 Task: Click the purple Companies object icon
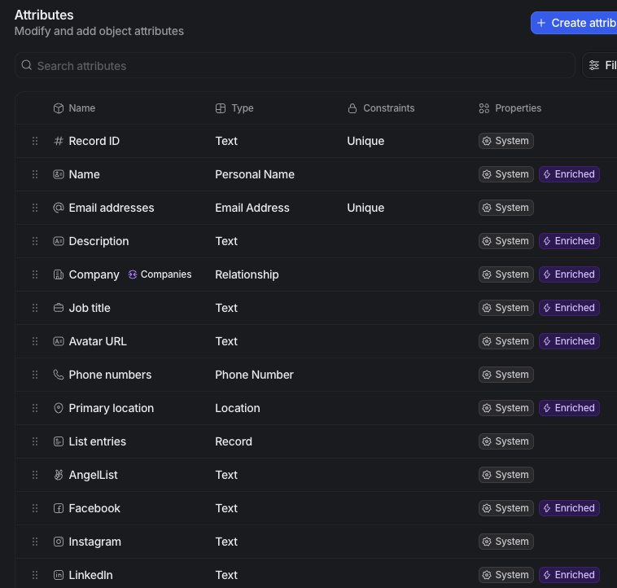tap(133, 274)
